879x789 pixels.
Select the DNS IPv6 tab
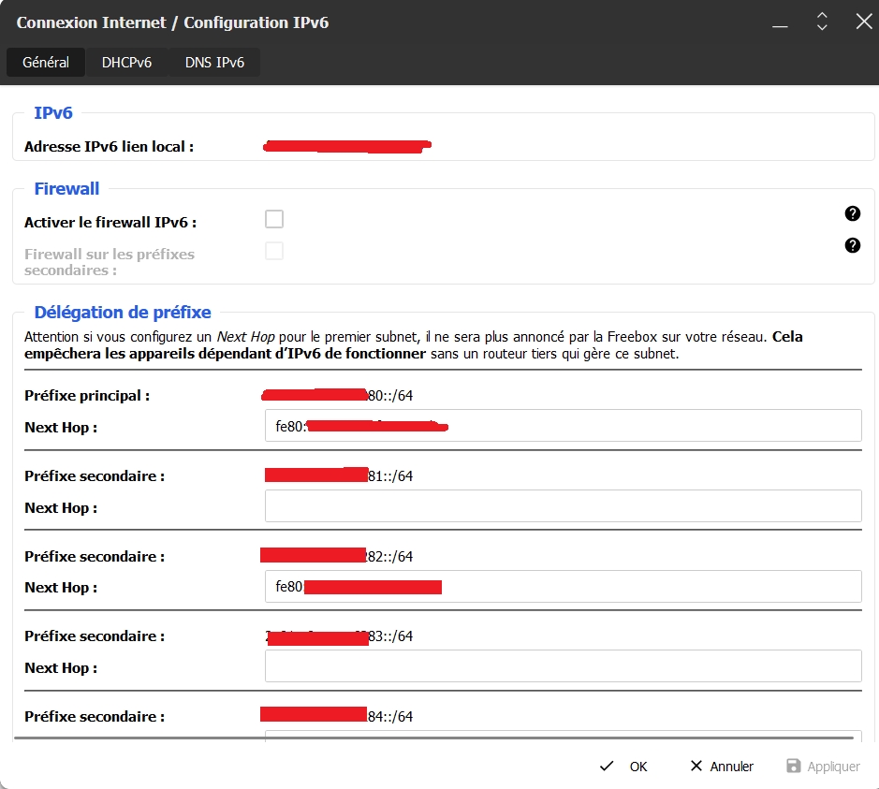[214, 63]
